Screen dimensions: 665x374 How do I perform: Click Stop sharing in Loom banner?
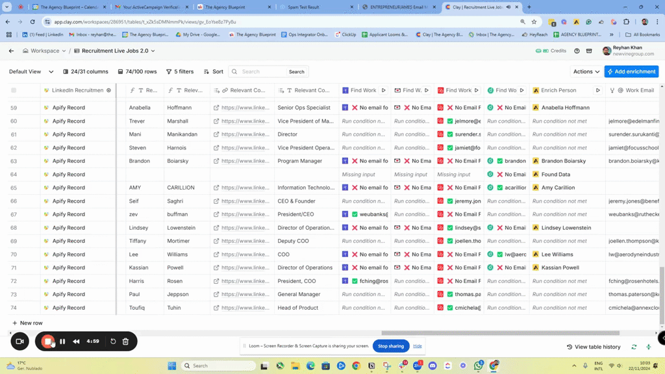click(390, 346)
